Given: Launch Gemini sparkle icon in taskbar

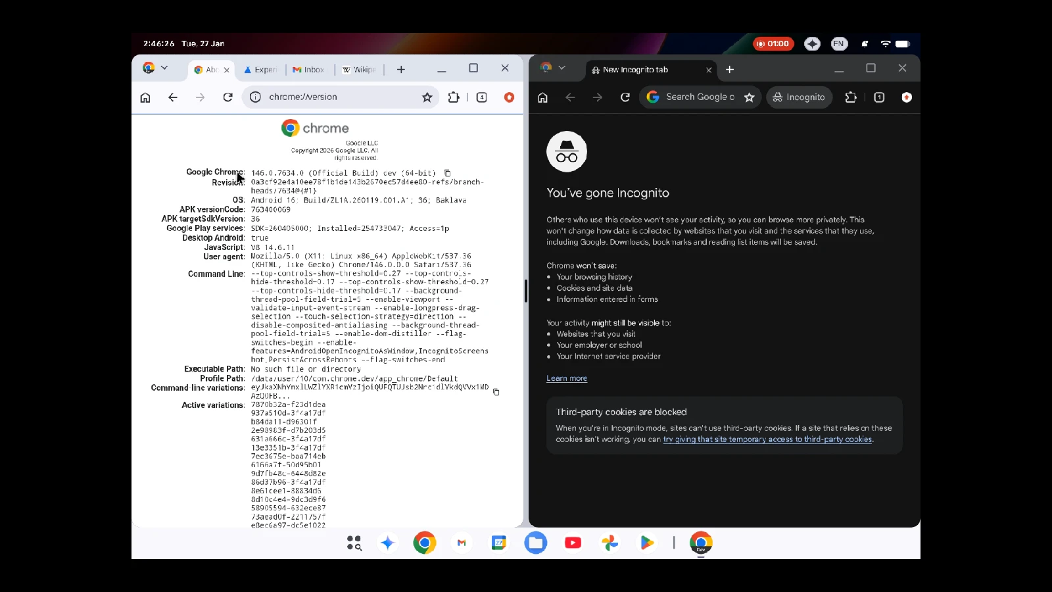Looking at the screenshot, I should tap(387, 543).
